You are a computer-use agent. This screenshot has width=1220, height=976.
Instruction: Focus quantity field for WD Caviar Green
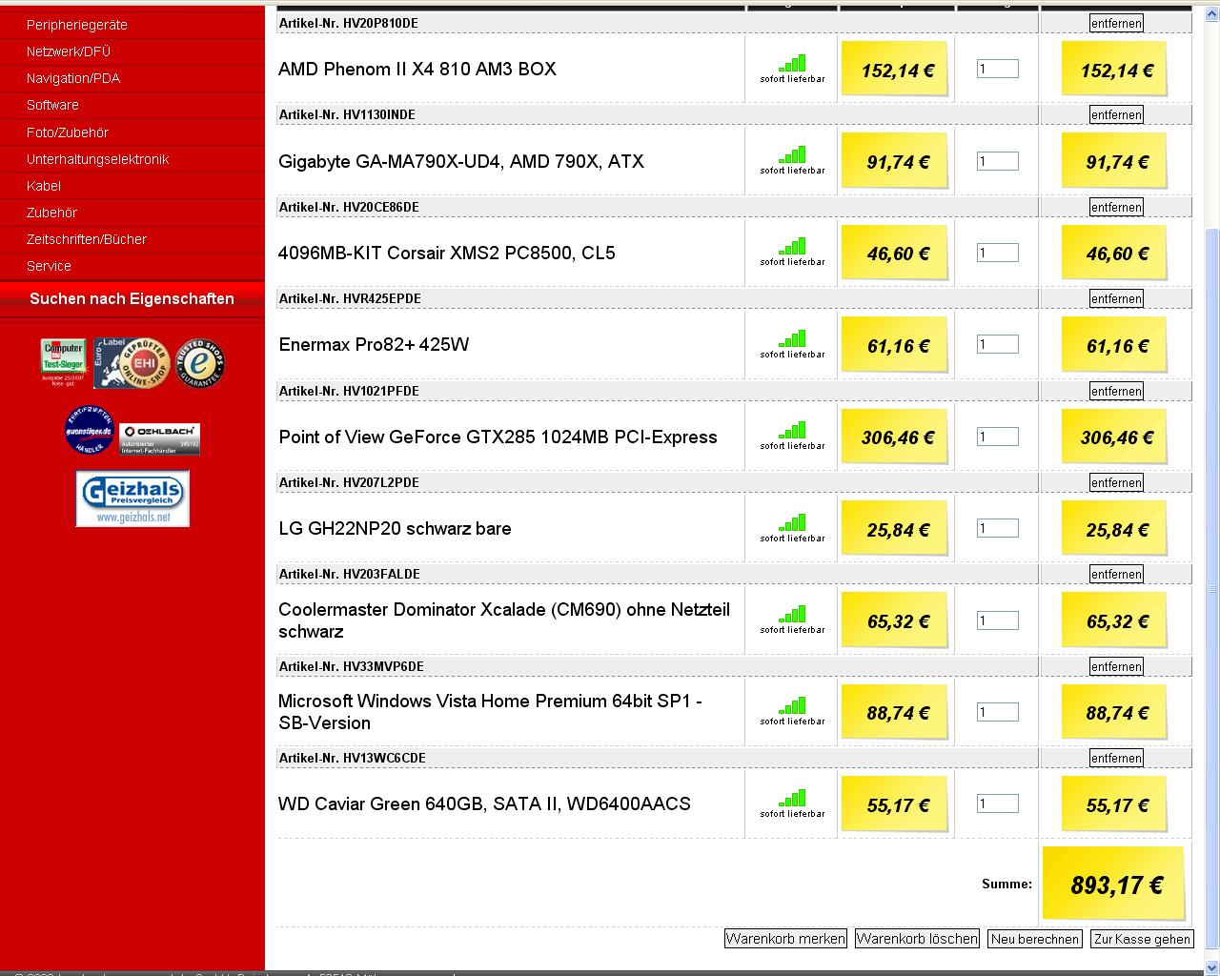pyautogui.click(x=998, y=803)
